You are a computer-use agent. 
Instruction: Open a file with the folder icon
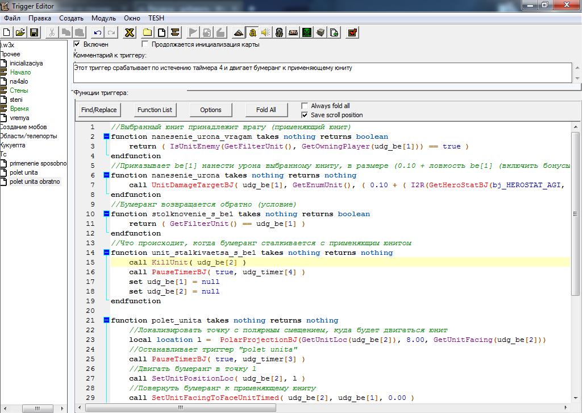click(20, 32)
